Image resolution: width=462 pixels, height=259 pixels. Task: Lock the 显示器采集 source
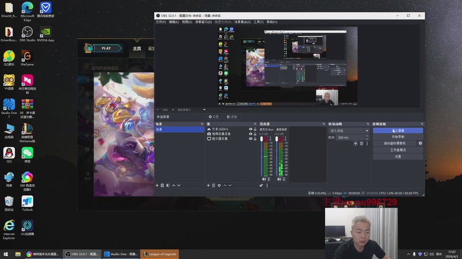pos(255,139)
